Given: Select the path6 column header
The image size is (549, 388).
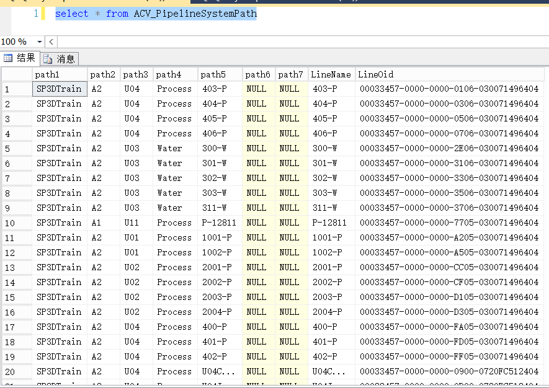Looking at the screenshot, I should tap(259, 74).
